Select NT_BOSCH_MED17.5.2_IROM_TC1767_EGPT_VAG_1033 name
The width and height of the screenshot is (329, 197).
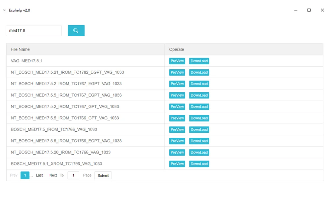point(66,84)
